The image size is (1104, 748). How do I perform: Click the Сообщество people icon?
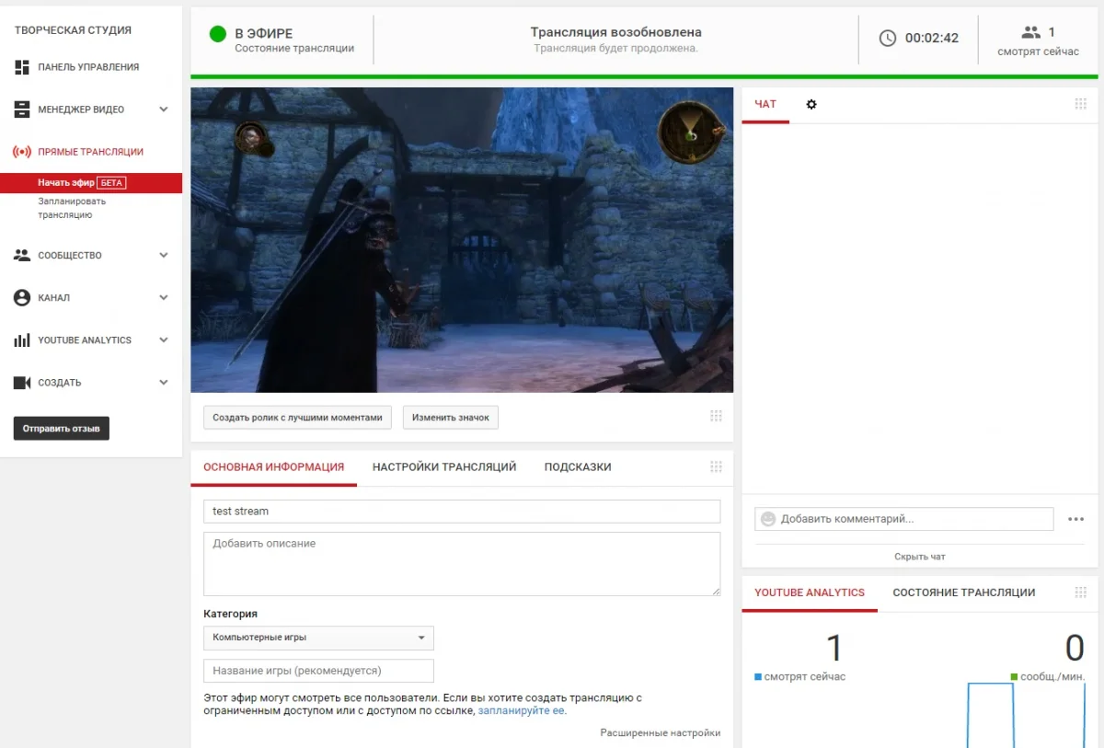pyautogui.click(x=22, y=256)
